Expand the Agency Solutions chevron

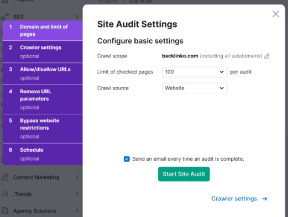[x=77, y=210]
